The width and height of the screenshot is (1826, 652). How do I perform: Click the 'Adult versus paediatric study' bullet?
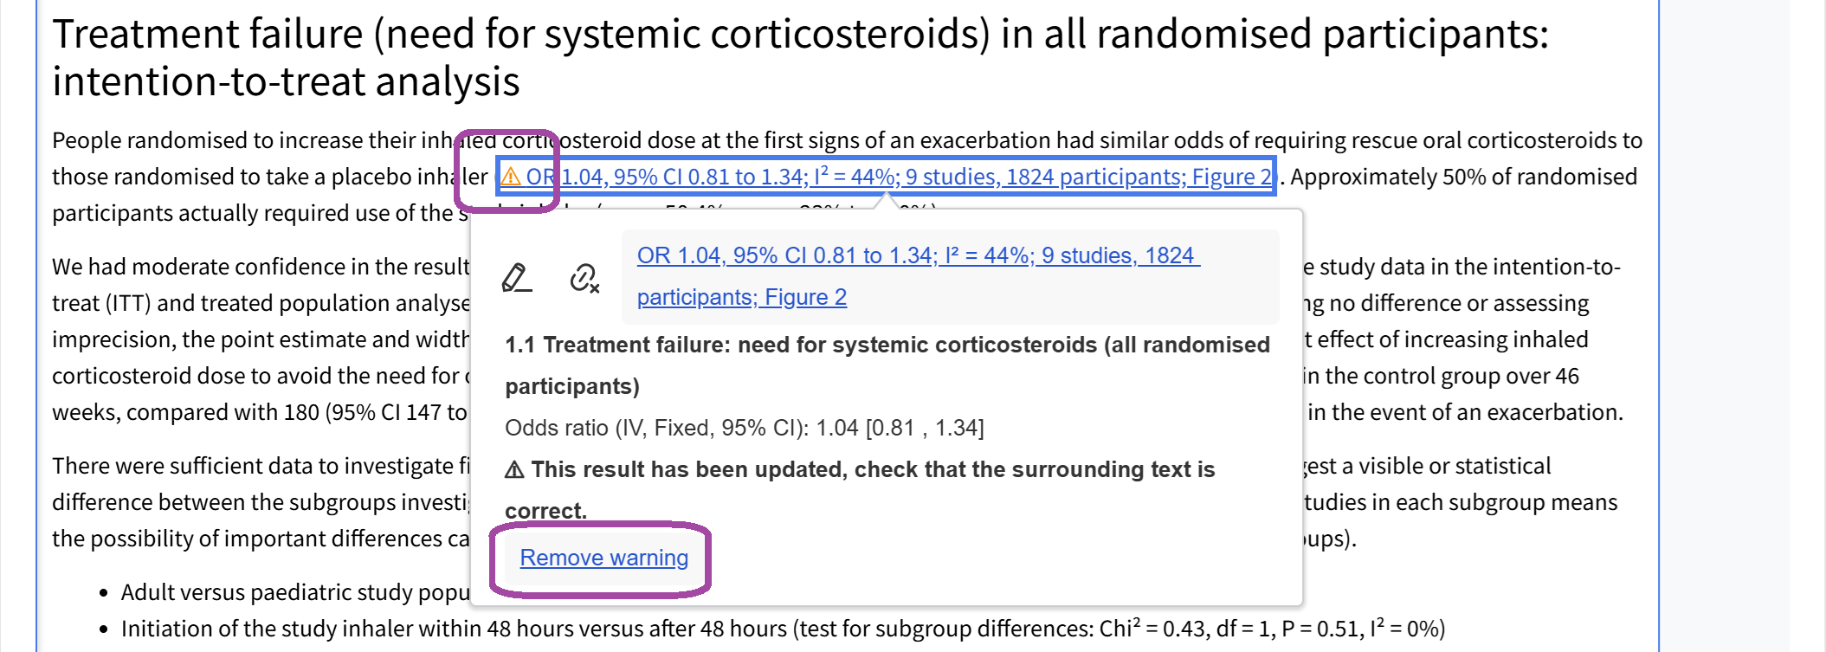click(294, 592)
